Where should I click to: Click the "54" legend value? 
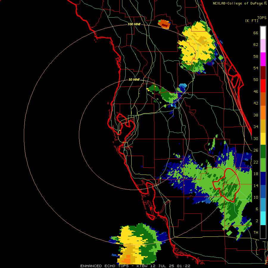point(256,68)
